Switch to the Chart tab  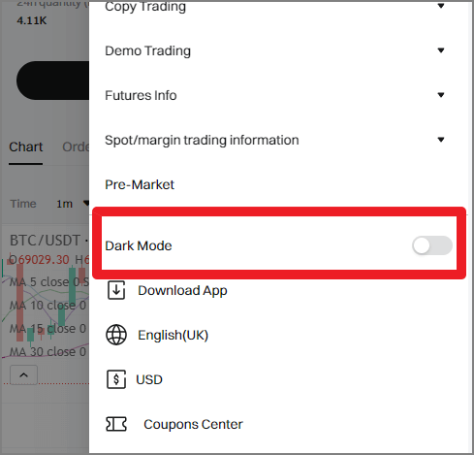click(x=26, y=147)
